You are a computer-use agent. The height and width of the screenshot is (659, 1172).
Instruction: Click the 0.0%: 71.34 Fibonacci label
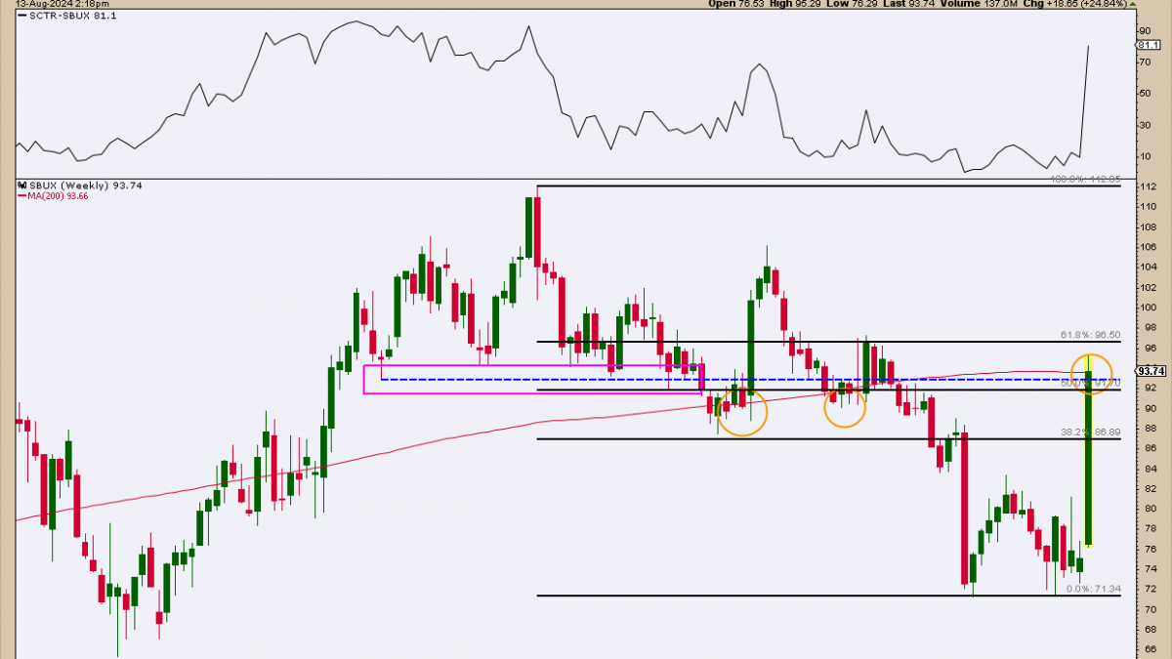pyautogui.click(x=1093, y=589)
